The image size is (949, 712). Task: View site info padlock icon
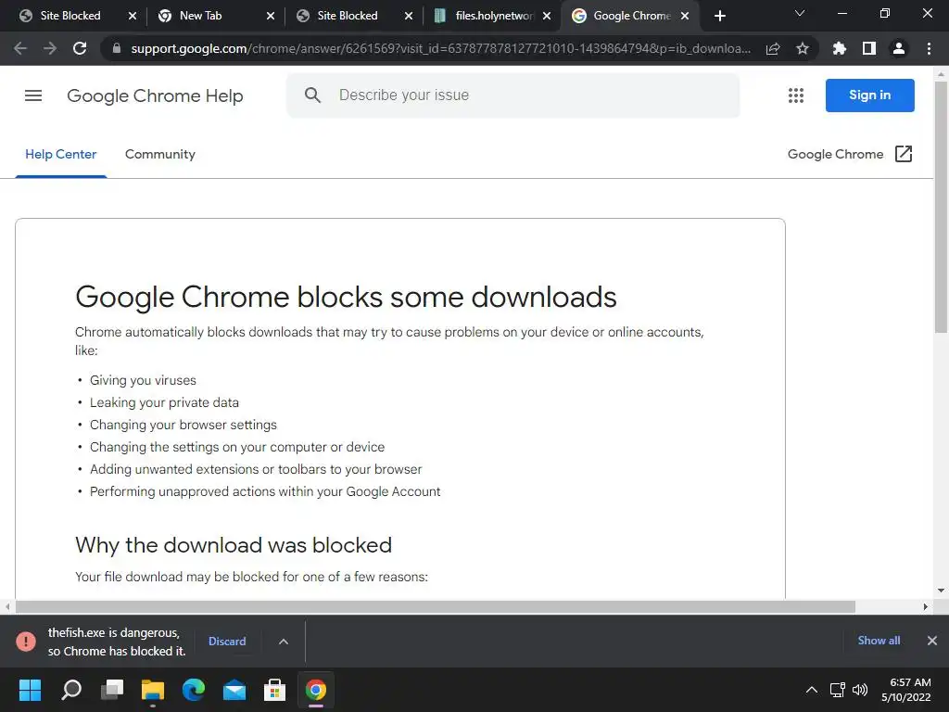tap(117, 48)
